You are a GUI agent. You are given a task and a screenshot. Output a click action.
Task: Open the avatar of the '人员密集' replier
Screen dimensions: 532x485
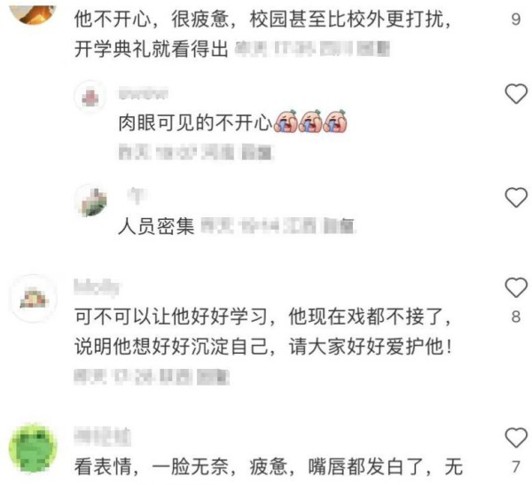[x=90, y=200]
